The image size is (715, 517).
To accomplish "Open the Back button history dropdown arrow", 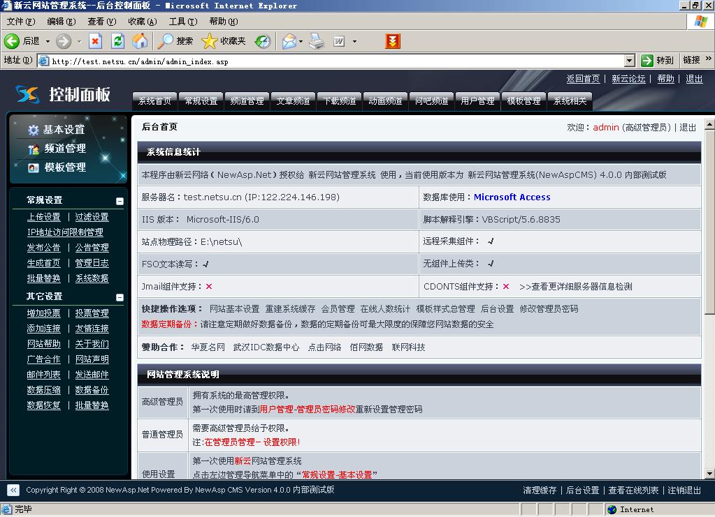I will tap(48, 41).
